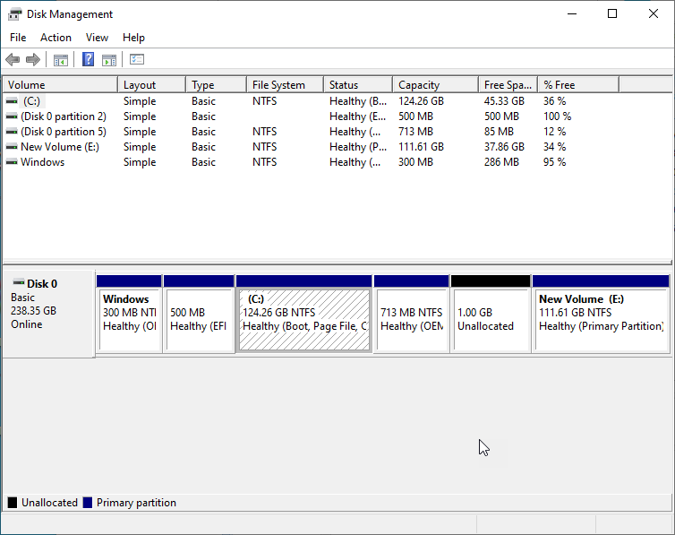Viewport: 675px width, 535px height.
Task: Click the Forward arrow toolbar icon
Action: (33, 60)
